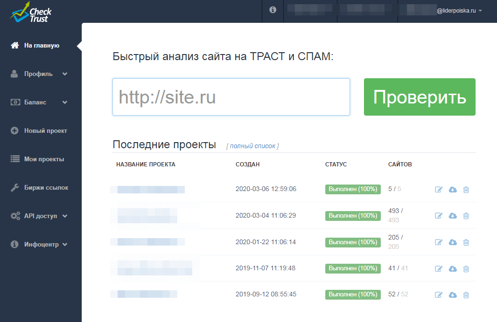
Task: Download the project created 2020-03-04 11:06:29
Action: [x=453, y=216]
